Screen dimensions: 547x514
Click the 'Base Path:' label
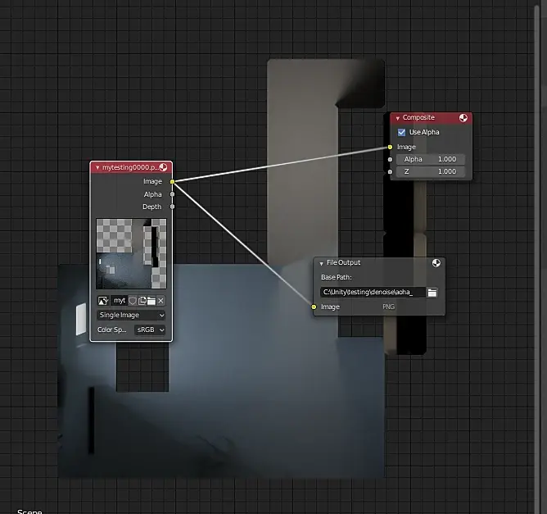pyautogui.click(x=337, y=277)
